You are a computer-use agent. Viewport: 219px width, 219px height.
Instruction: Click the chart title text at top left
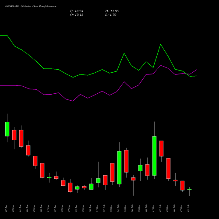coord(31,7)
